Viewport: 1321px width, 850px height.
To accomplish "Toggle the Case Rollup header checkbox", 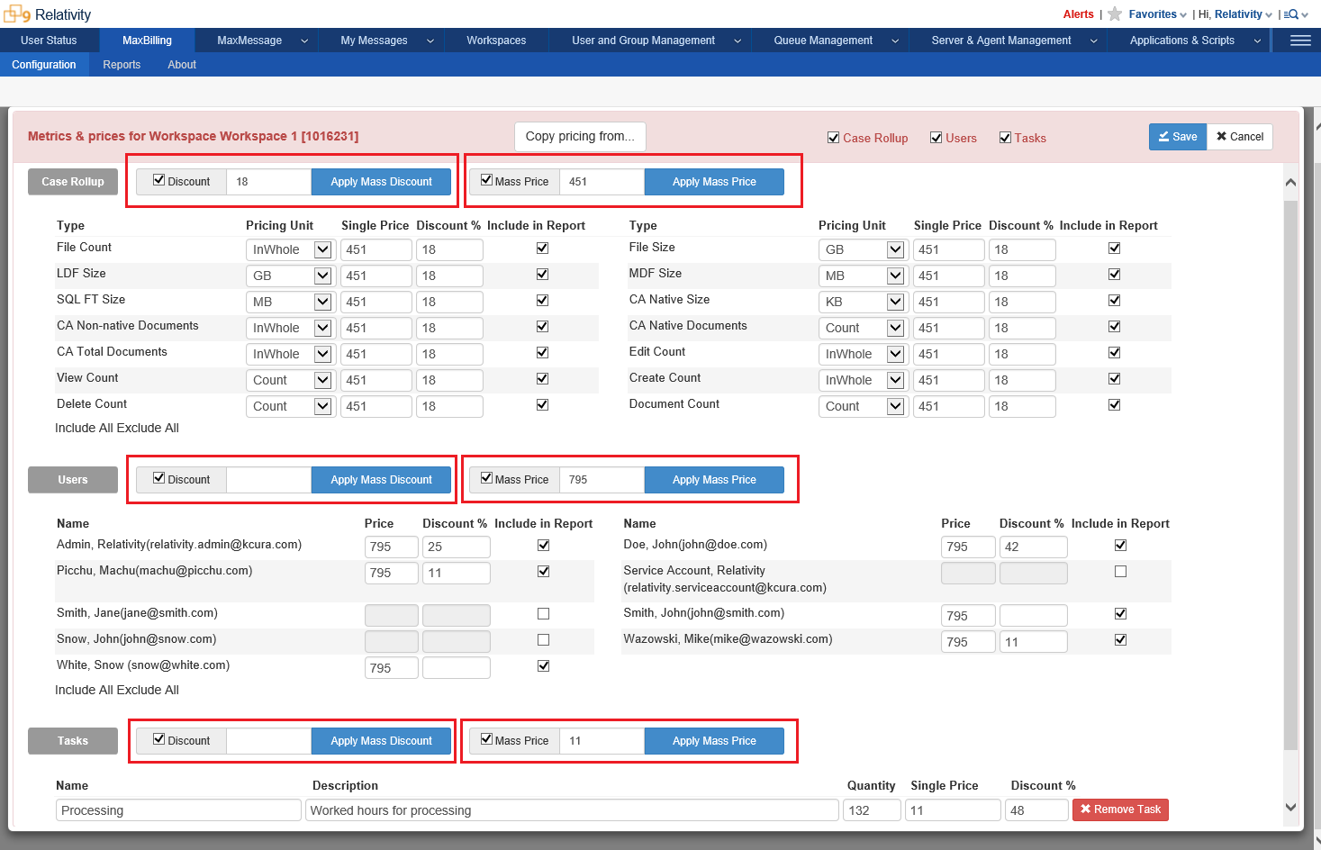I will pos(833,138).
